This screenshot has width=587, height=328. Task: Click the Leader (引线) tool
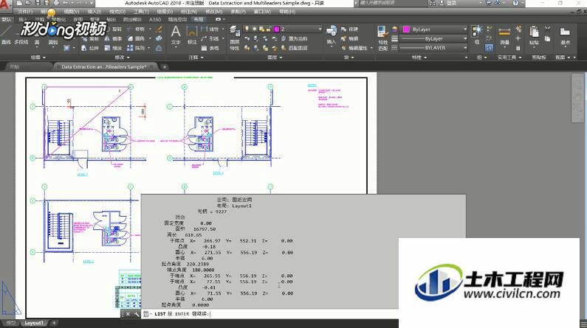point(210,38)
